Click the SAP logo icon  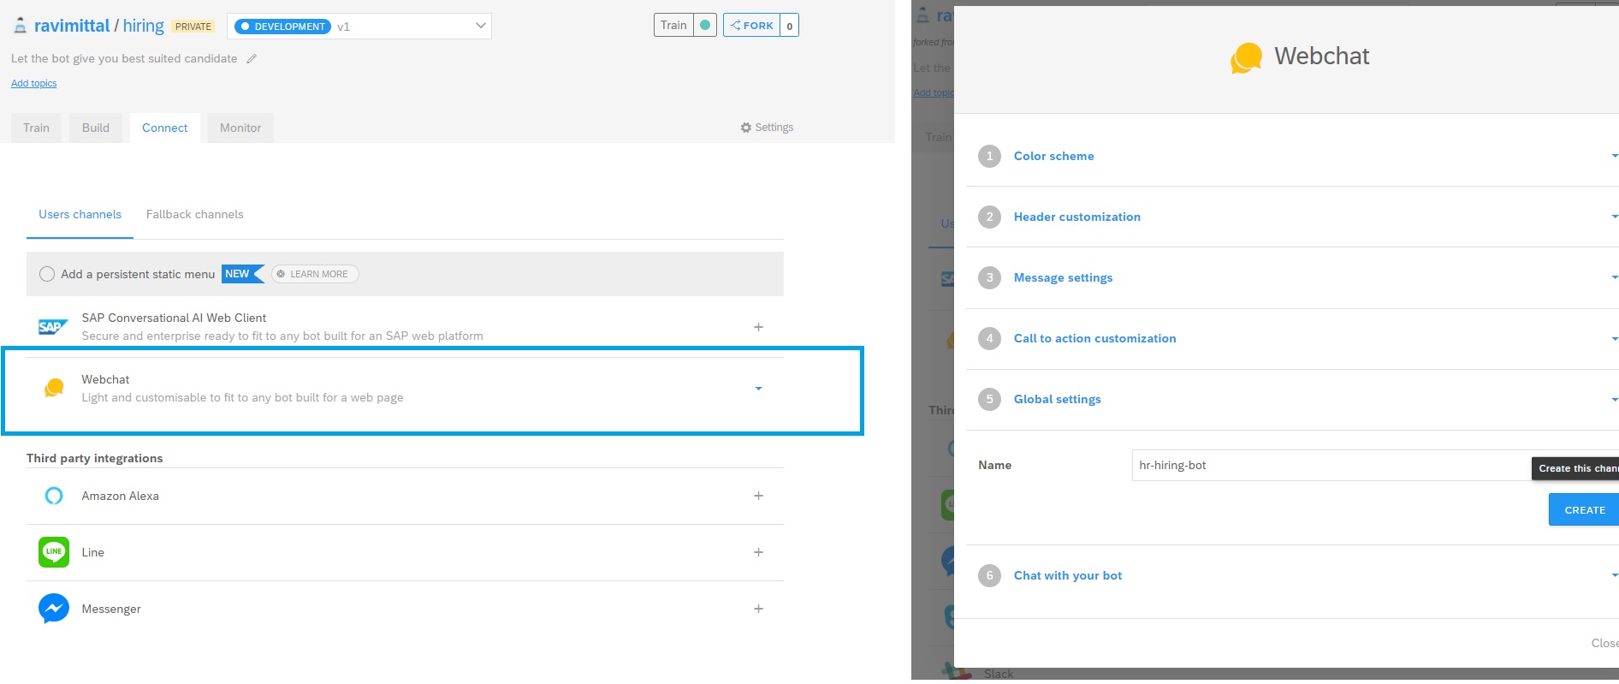(x=52, y=327)
